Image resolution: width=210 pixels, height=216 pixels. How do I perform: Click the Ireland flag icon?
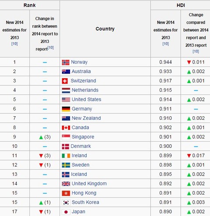(66, 156)
